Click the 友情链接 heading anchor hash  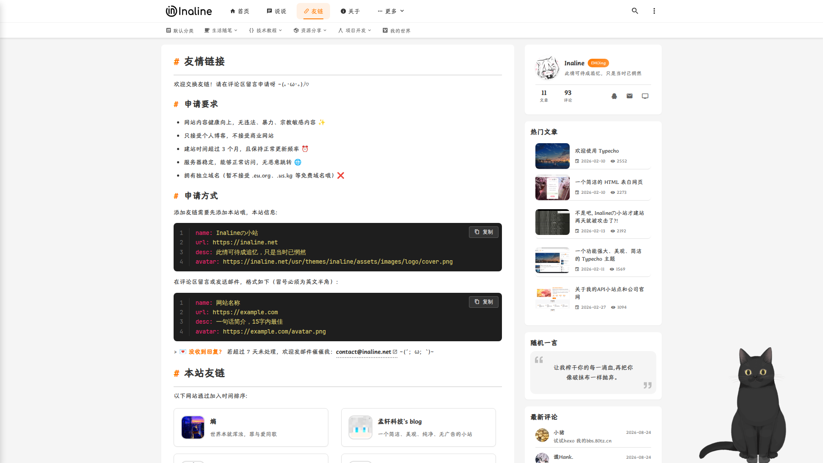click(176, 62)
